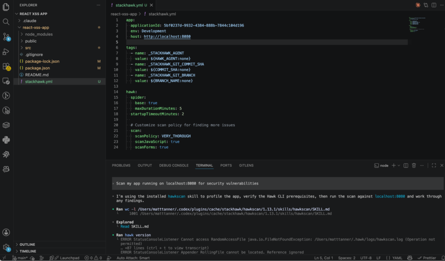
Task: Open the triple-arrow extension icon in activity bar
Action: click(6, 155)
